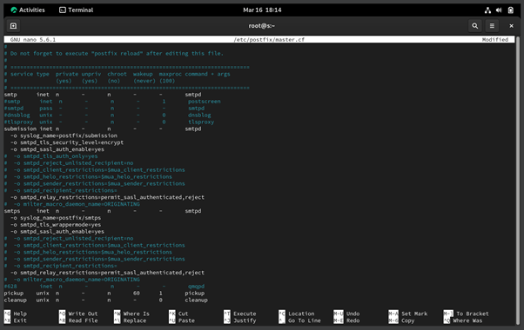Click the commented dnsblog line

[x=108, y=115]
